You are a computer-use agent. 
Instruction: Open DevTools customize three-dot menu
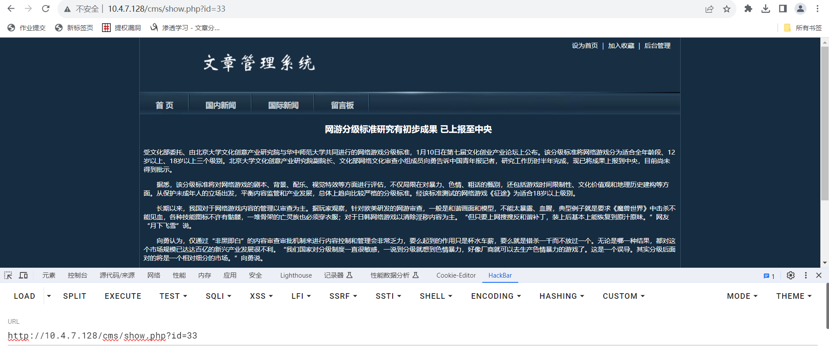[x=806, y=275]
